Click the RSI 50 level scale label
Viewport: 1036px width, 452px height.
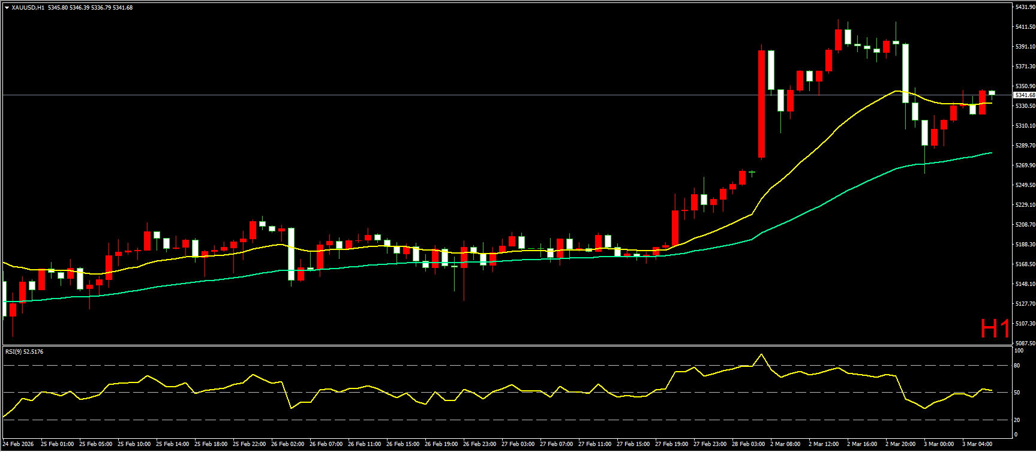tap(1017, 392)
